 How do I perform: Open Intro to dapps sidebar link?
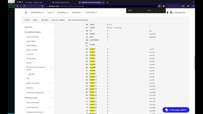coord(31,46)
